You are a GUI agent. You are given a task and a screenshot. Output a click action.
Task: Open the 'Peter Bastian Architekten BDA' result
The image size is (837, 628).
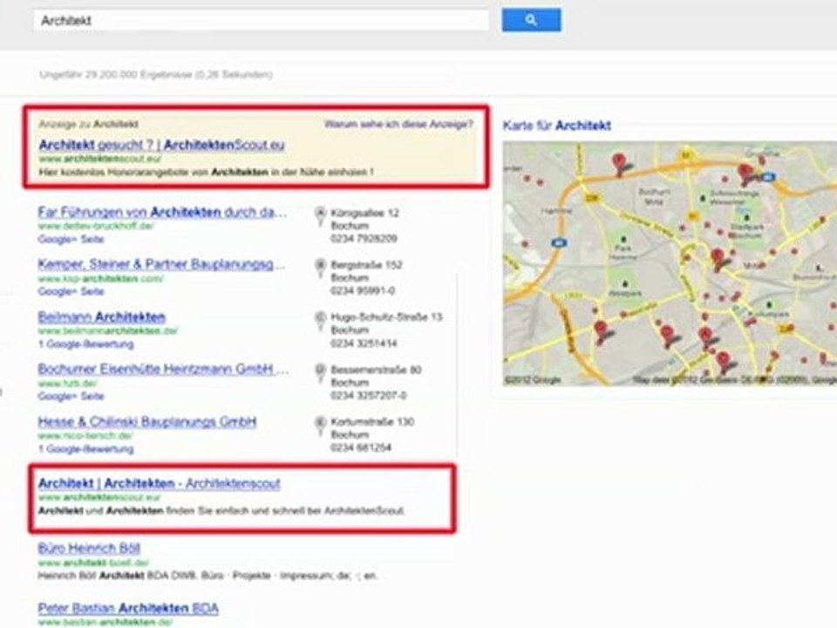coord(128,608)
